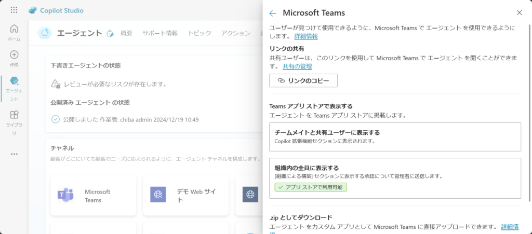Open the 詳細情報 link
The width and height of the screenshot is (532, 234).
click(x=306, y=36)
